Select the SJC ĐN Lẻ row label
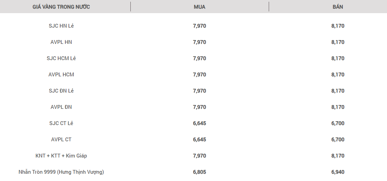 tap(61, 91)
